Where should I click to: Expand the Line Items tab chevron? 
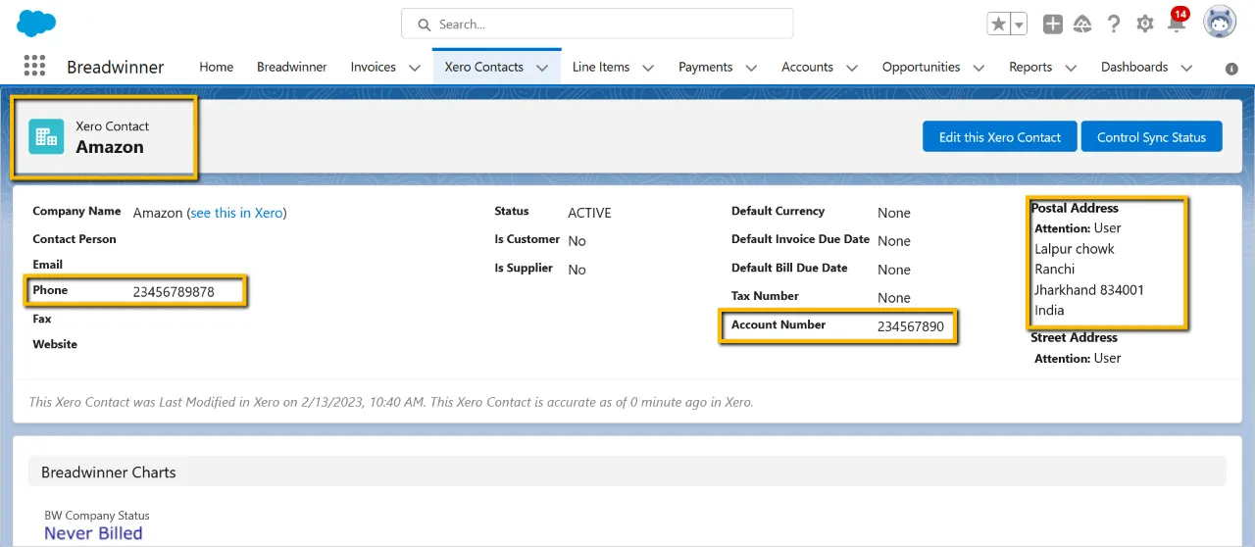648,68
